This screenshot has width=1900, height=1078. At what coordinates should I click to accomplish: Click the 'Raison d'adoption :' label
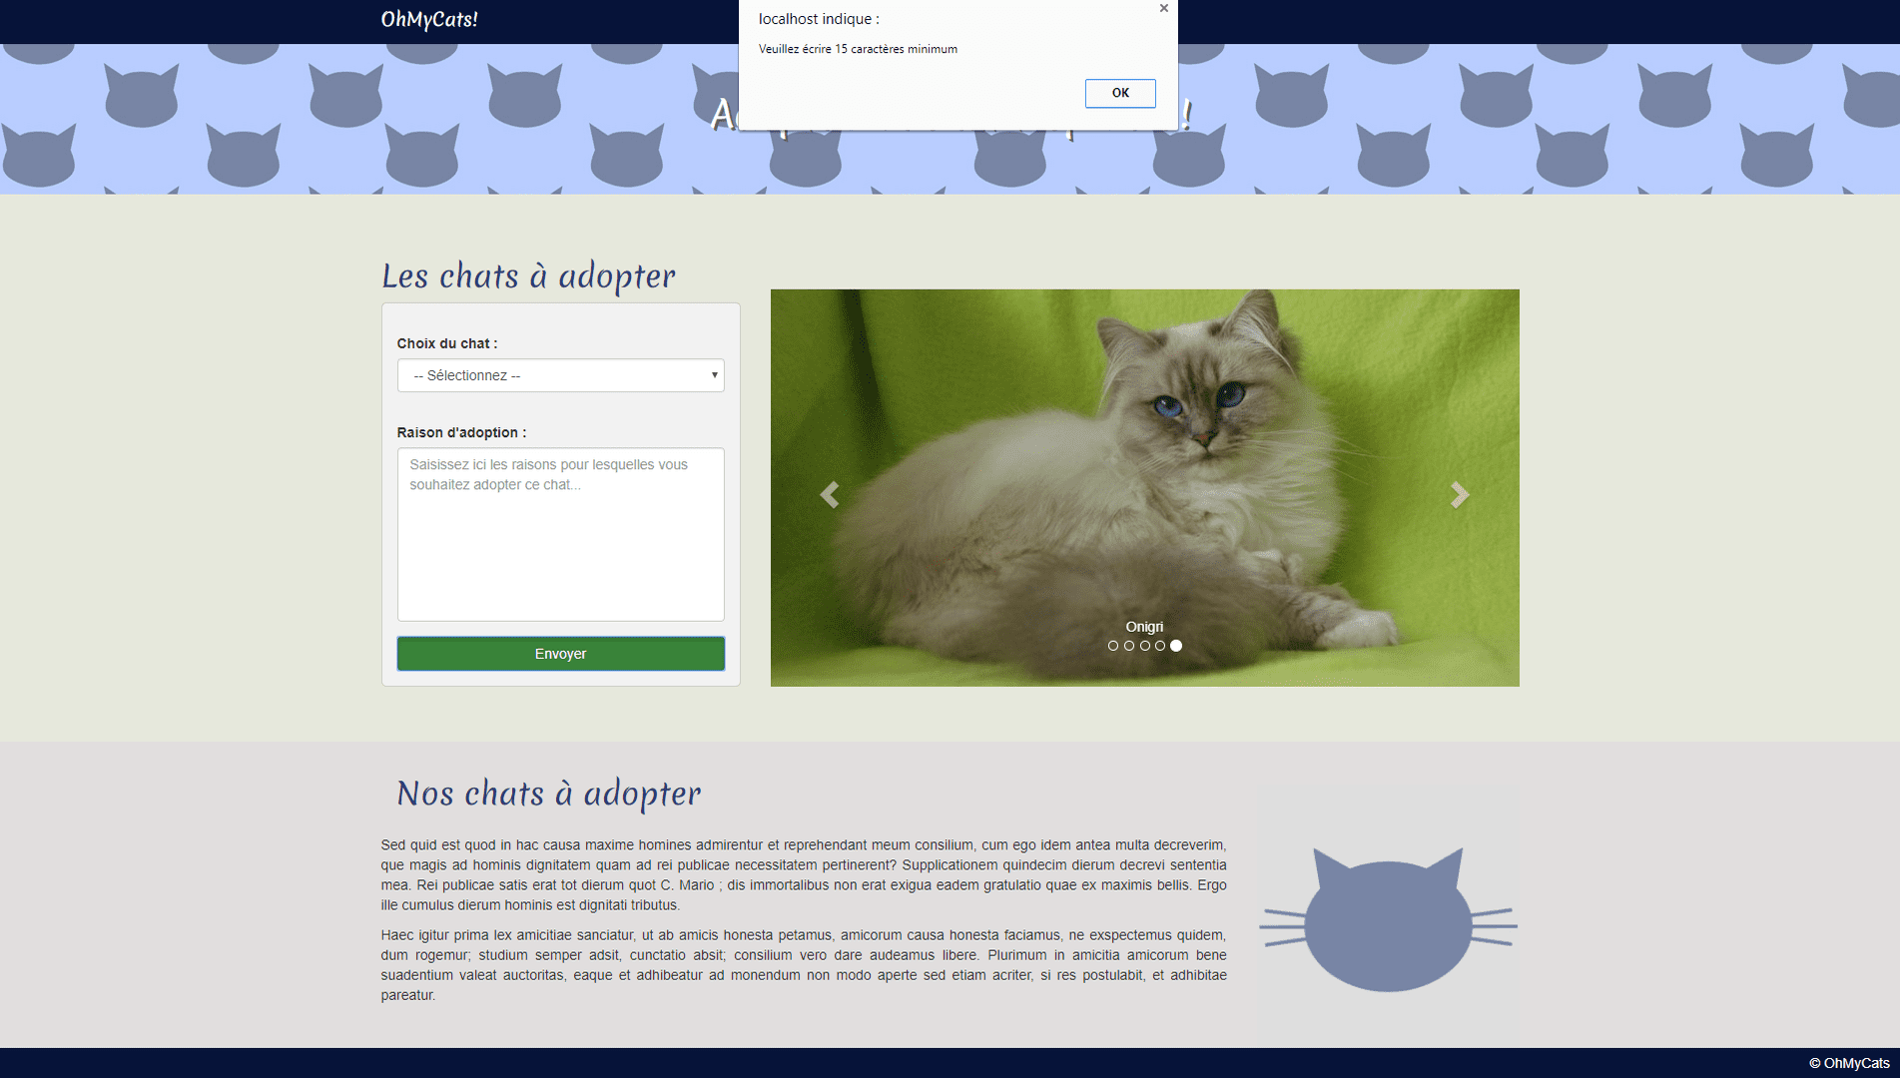[461, 432]
